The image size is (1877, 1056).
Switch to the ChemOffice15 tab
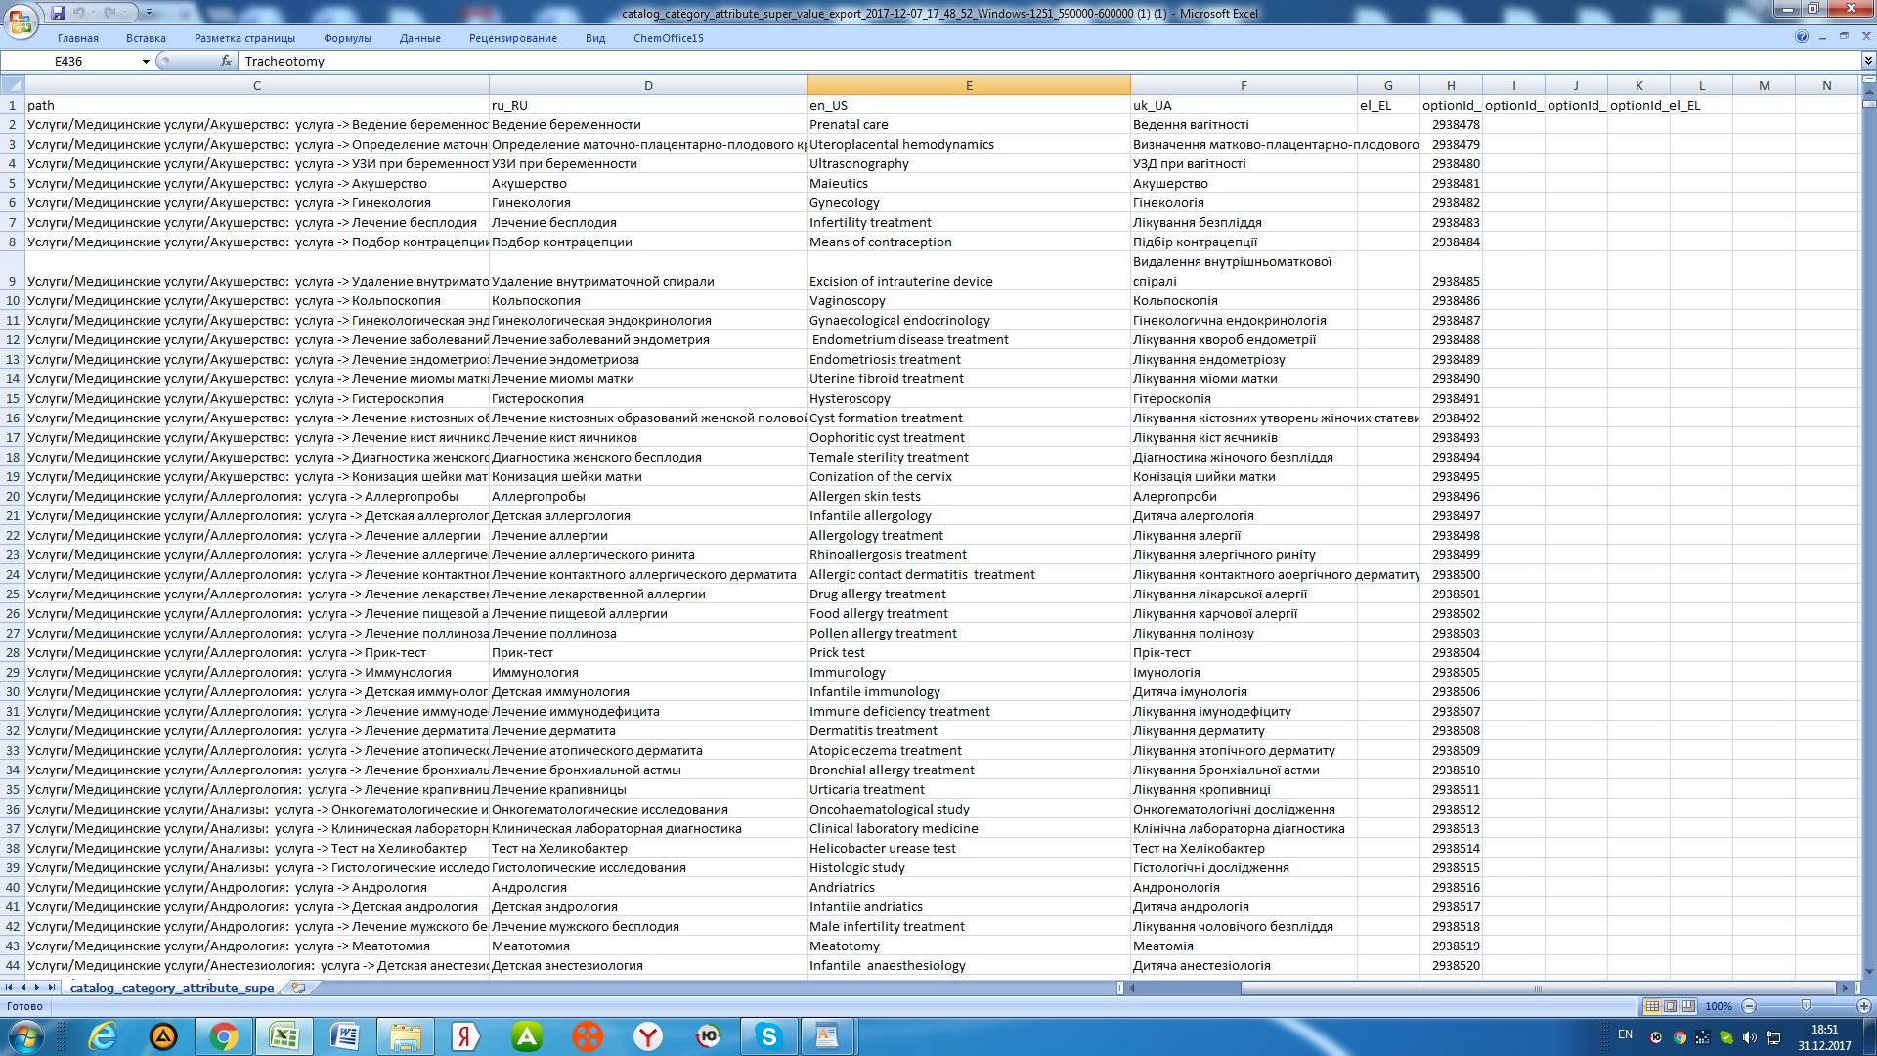(x=668, y=38)
